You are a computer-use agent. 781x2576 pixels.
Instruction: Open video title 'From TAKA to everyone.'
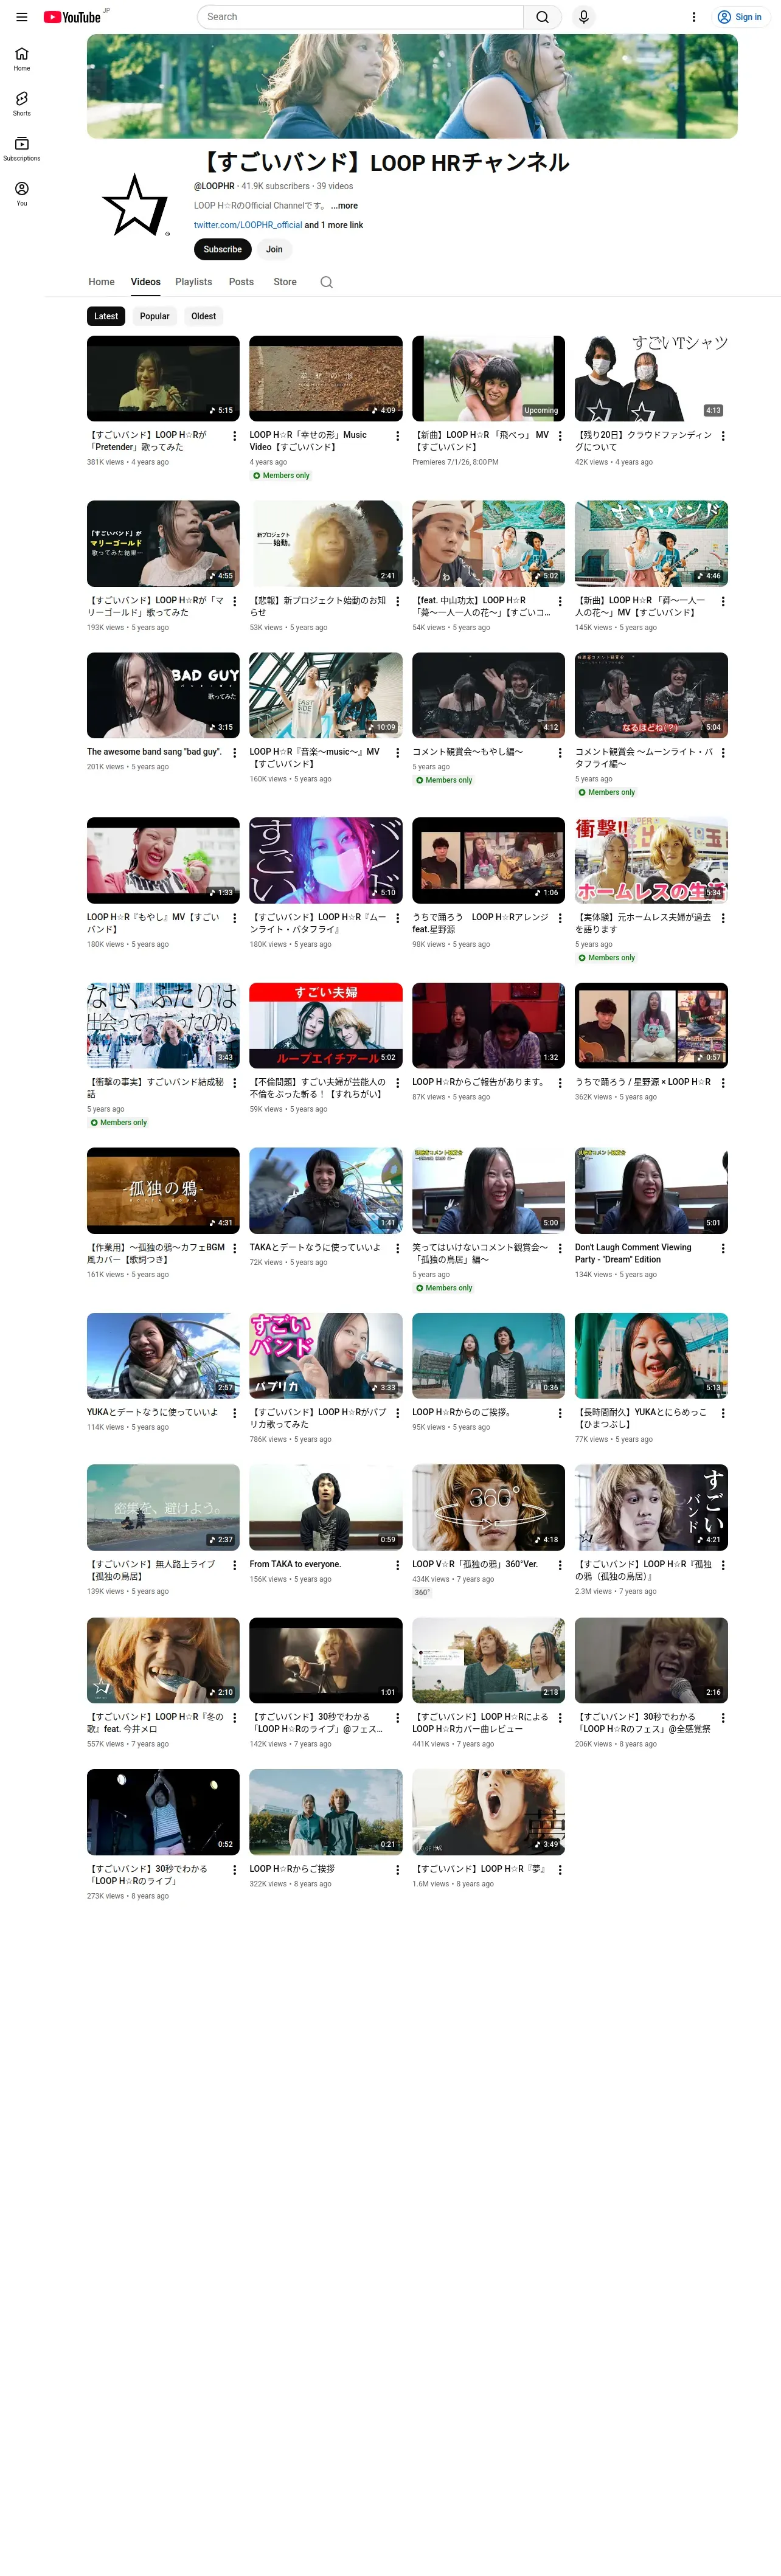pyautogui.click(x=295, y=1564)
